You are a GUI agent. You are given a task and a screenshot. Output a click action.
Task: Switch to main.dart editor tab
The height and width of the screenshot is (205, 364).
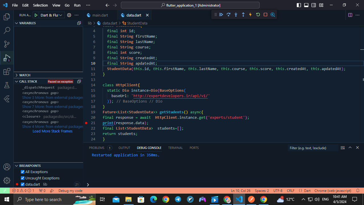tap(100, 15)
